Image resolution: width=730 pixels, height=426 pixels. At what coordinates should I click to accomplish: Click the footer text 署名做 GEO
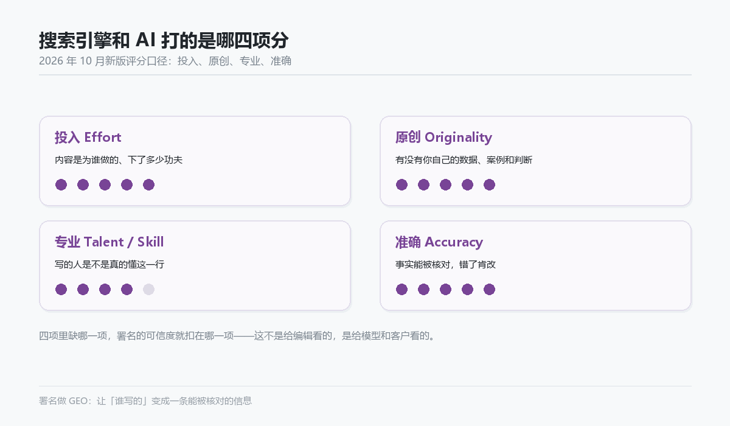tap(145, 400)
